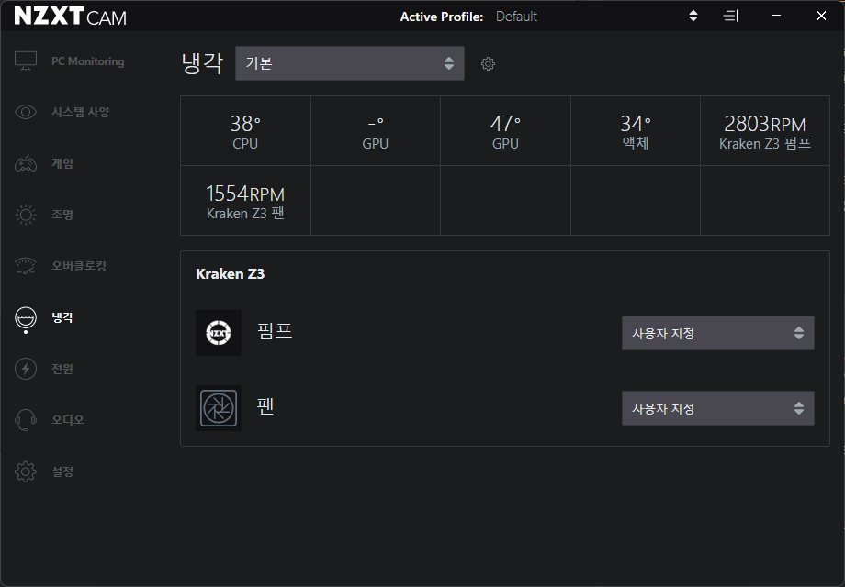845x587 pixels.
Task: Open the 팬 사용자 지정 dropdown
Action: coord(718,408)
